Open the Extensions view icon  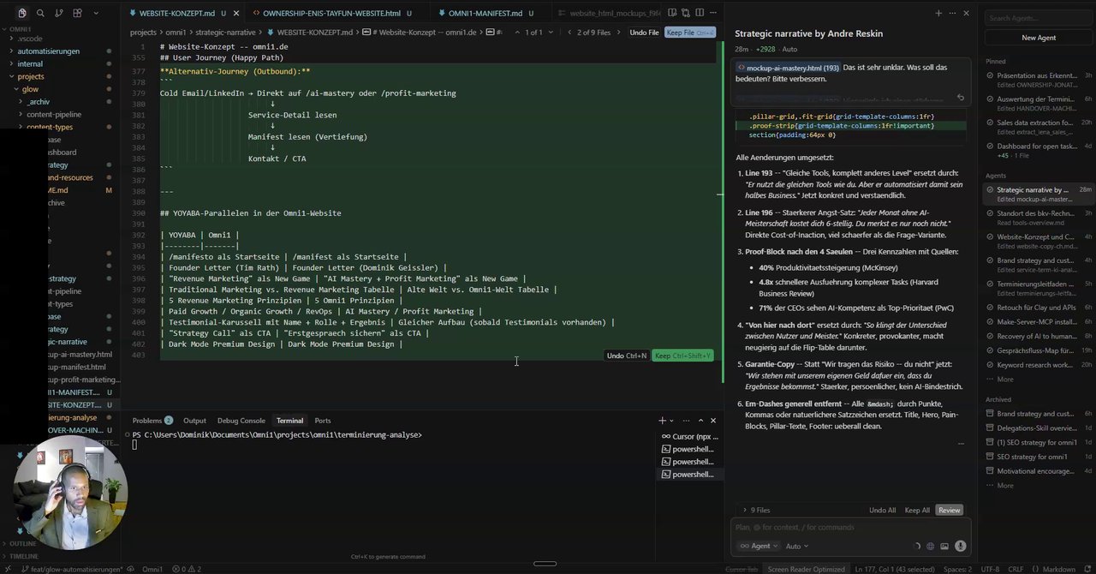[78, 13]
